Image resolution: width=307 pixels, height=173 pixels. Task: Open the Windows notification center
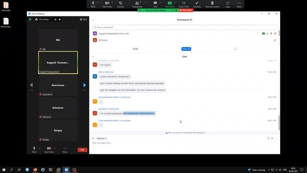coord(302,170)
